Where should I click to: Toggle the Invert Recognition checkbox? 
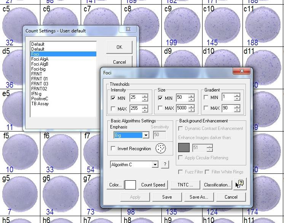click(x=113, y=149)
